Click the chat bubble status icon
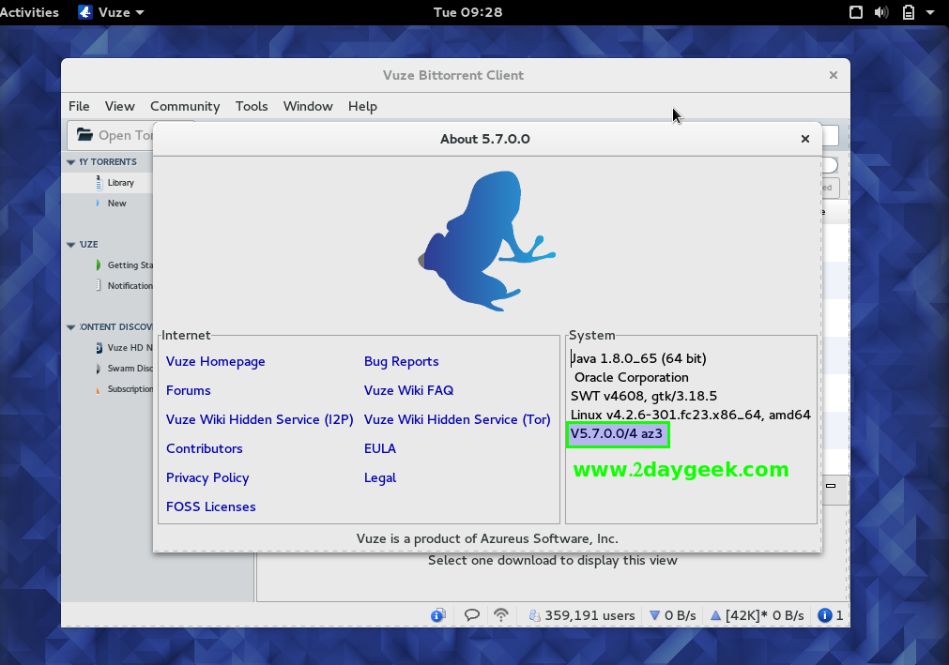The height and width of the screenshot is (665, 949). [472, 615]
